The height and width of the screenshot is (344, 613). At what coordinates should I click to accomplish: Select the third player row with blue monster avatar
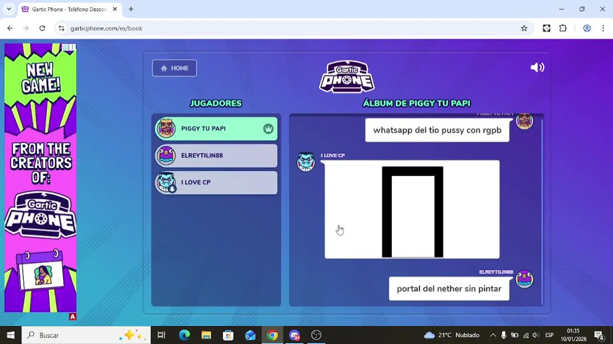point(216,182)
